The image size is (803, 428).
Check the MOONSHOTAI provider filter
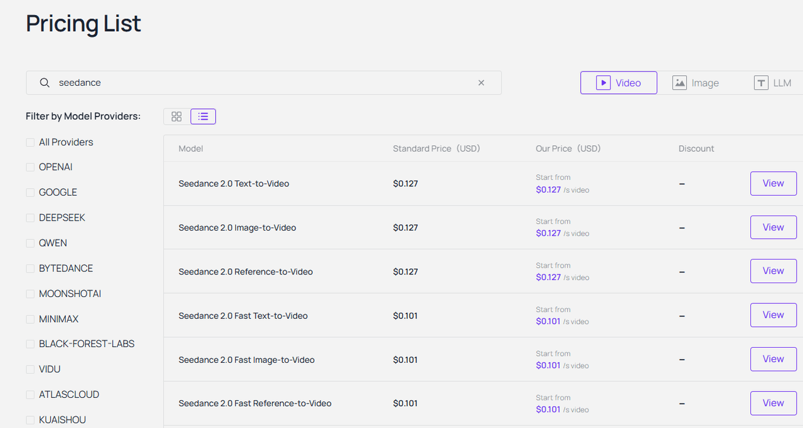30,294
